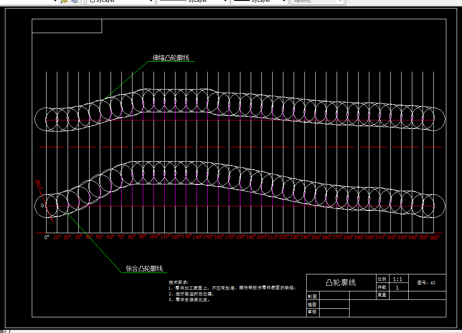Select the empty rectangle in the frame's top-left corner
Viewport: 462px width, 333px height.
67,26
